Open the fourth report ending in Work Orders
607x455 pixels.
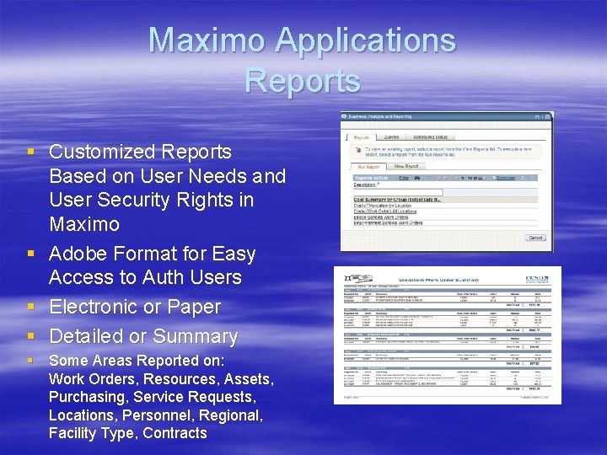pos(380,217)
